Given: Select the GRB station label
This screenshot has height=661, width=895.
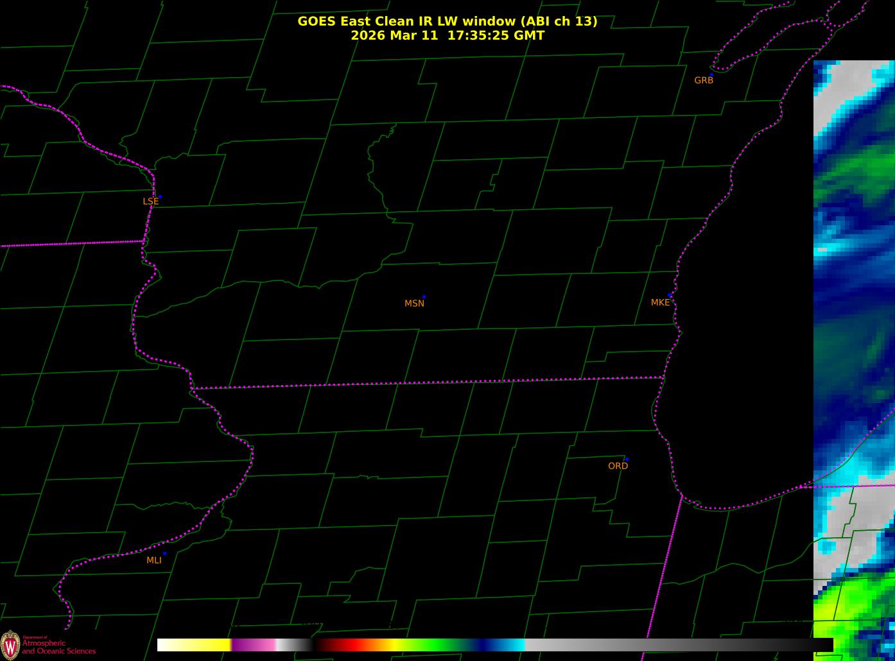Looking at the screenshot, I should [x=704, y=80].
